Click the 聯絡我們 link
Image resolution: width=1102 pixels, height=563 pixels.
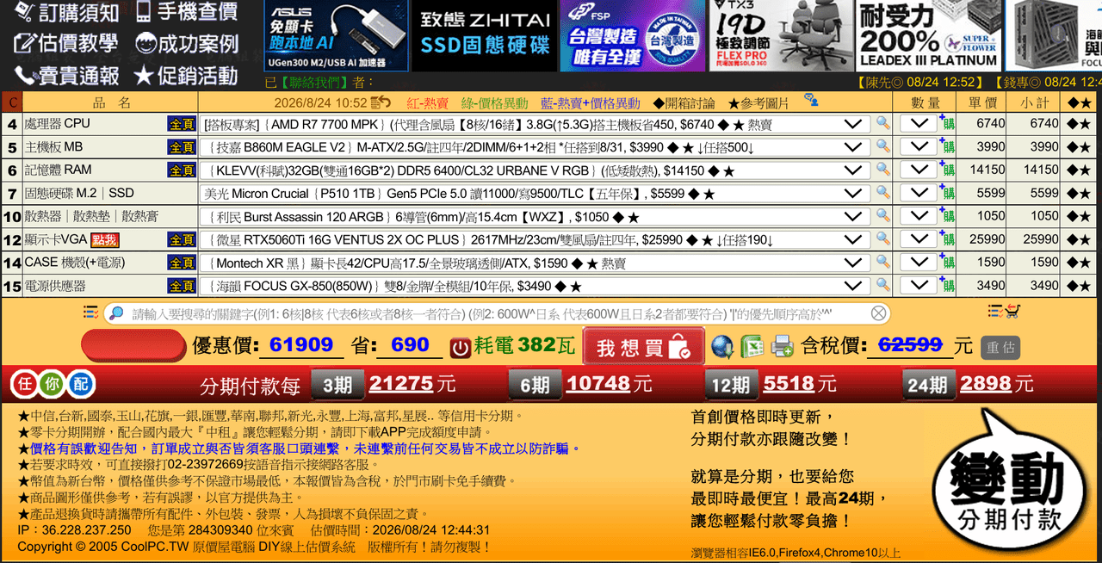pyautogui.click(x=316, y=82)
